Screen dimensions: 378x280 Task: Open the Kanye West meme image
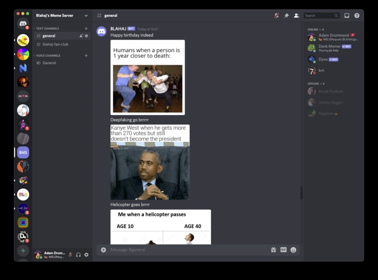[150, 162]
